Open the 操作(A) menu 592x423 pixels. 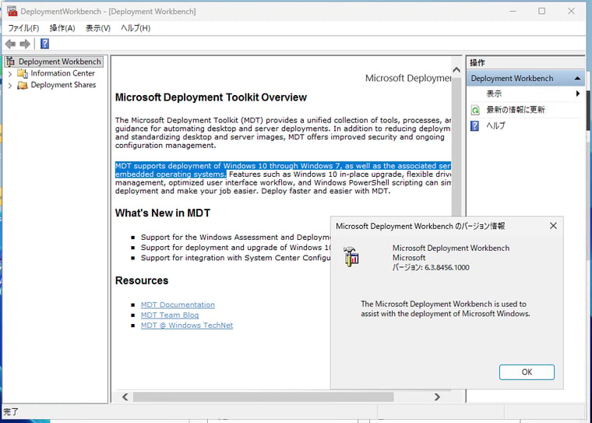[62, 28]
